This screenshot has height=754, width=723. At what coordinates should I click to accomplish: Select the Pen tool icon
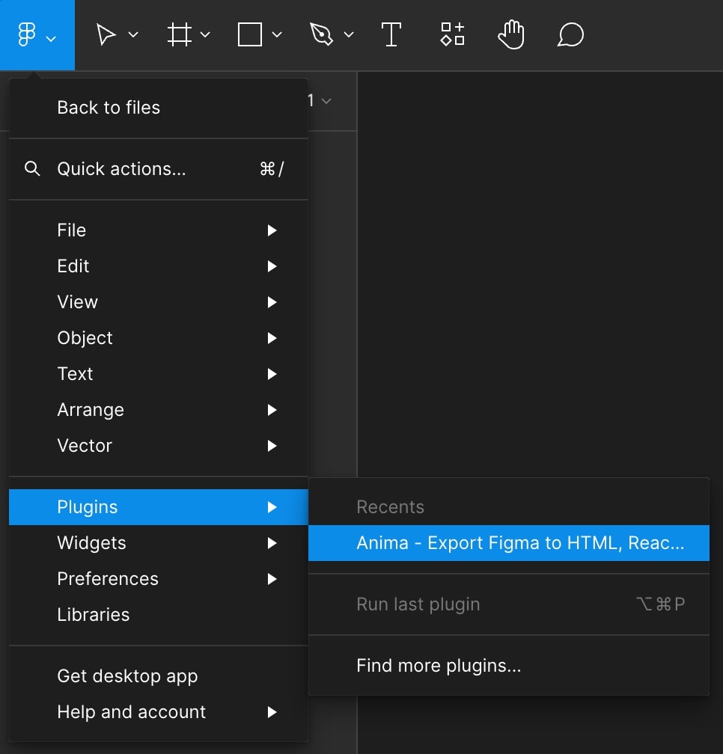point(320,35)
